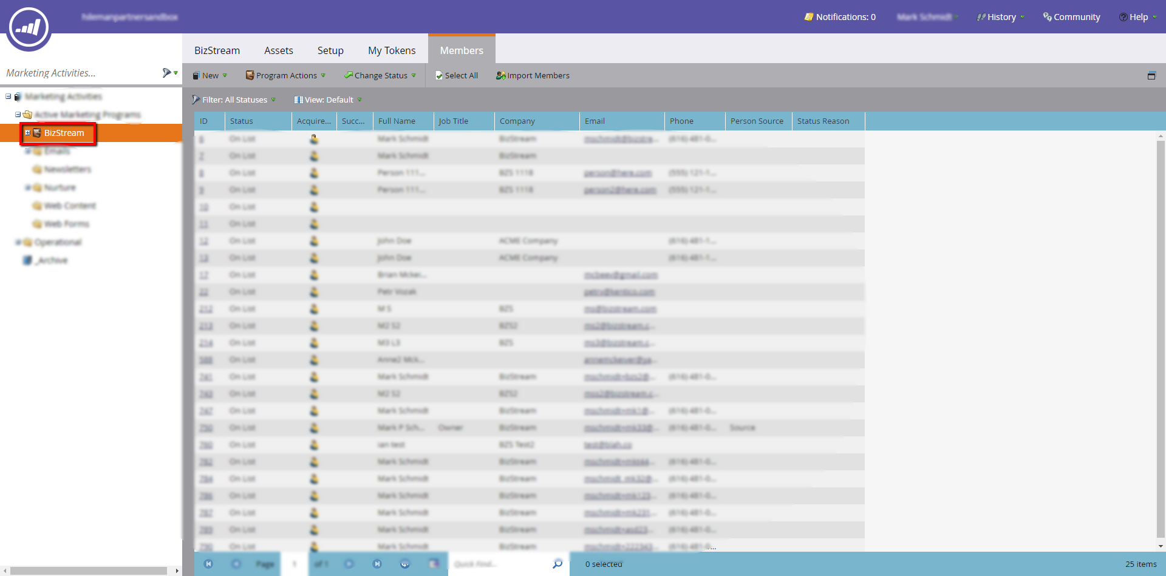Open the Filter: All Statuses dropdown

(234, 100)
